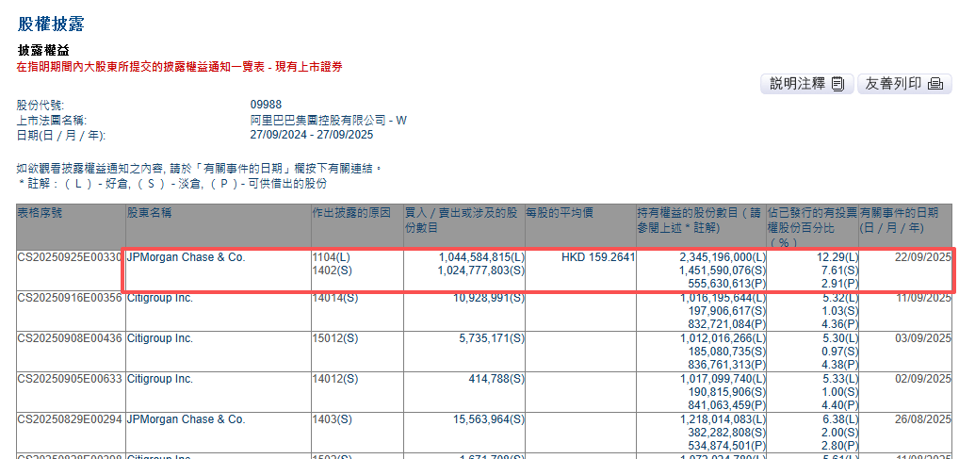Click the notes document icon beside 說明注釋
This screenshot has width=959, height=459.
pos(838,85)
